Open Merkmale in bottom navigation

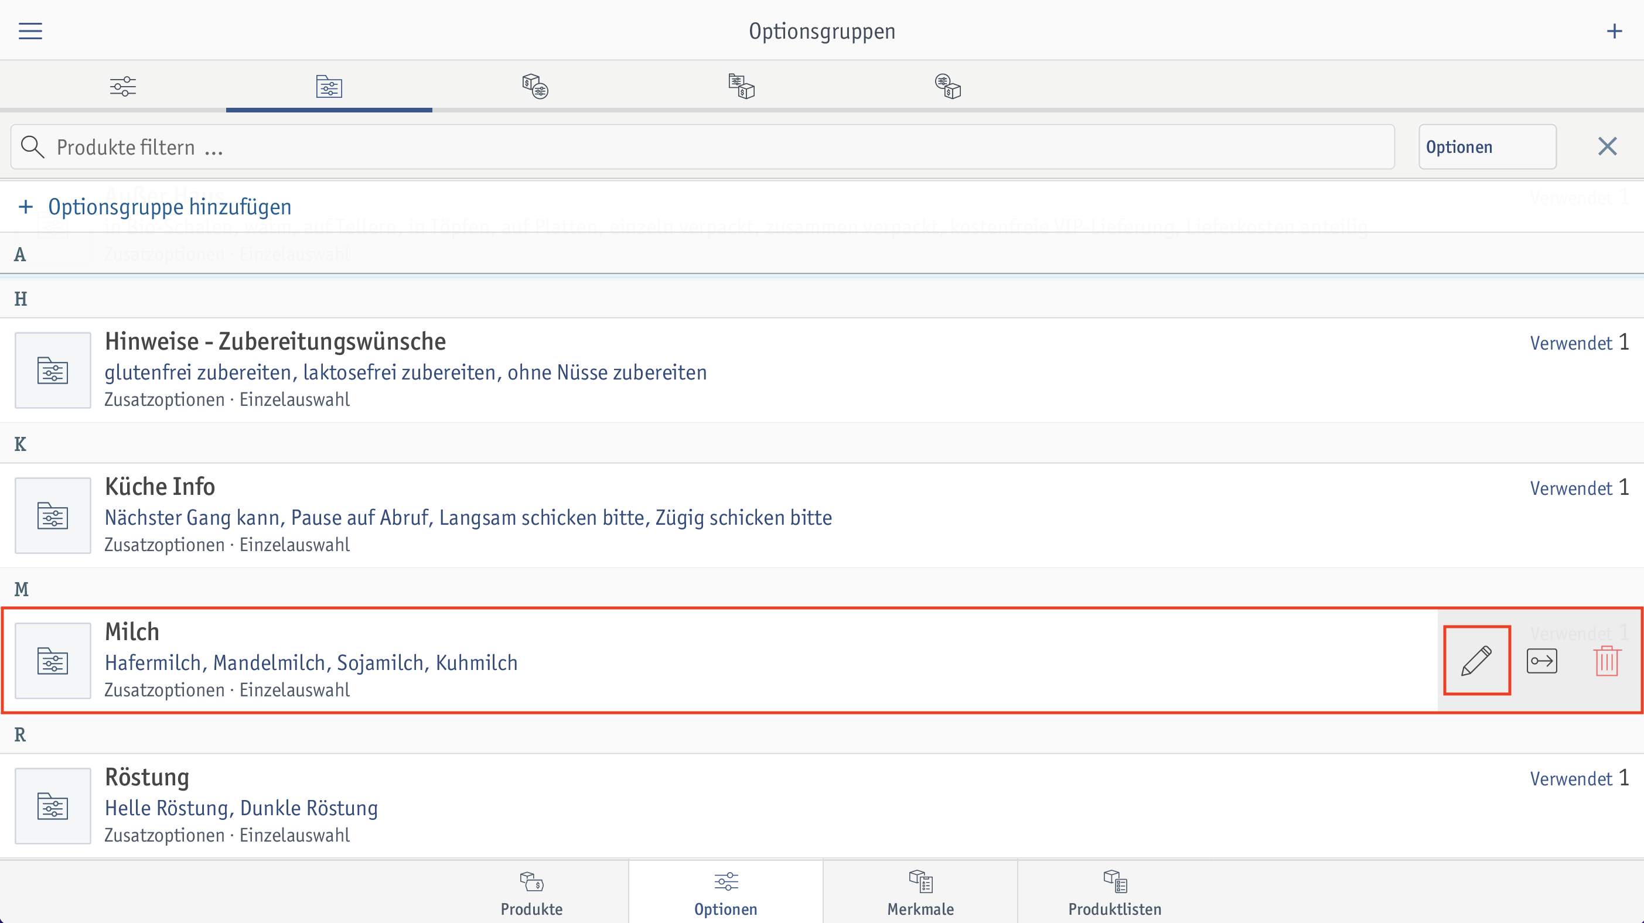coord(920,893)
